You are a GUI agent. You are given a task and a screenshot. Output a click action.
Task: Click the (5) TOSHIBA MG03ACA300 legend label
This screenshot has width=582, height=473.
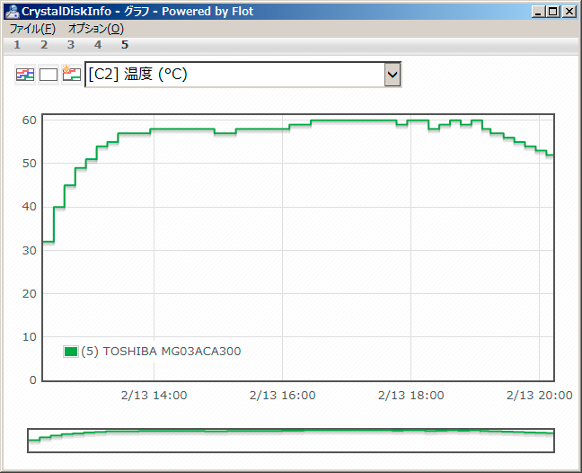pyautogui.click(x=161, y=352)
